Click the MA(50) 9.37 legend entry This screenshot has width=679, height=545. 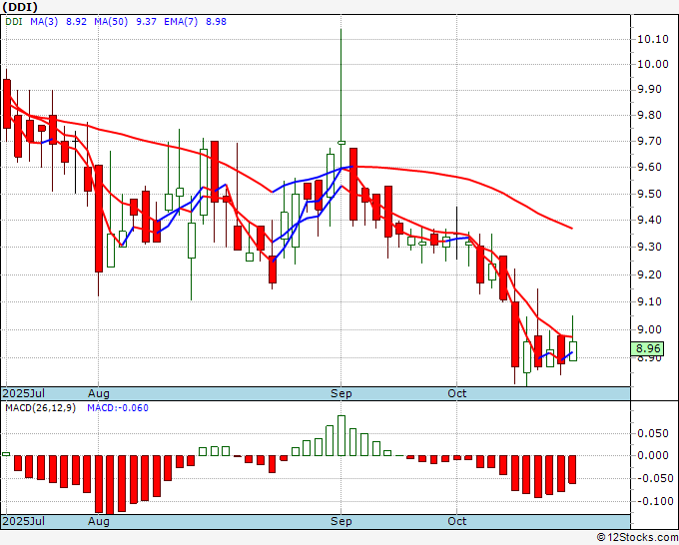click(x=126, y=22)
